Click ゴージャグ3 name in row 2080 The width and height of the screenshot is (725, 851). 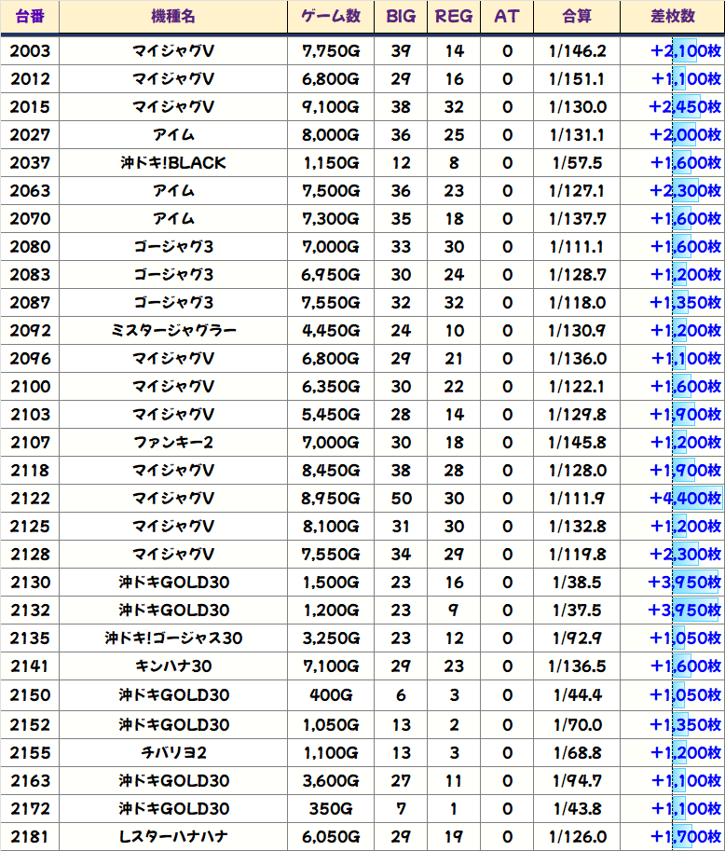coord(173,247)
